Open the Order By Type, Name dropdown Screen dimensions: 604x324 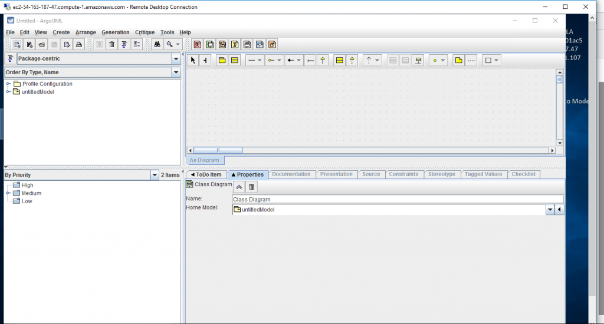[x=176, y=72]
